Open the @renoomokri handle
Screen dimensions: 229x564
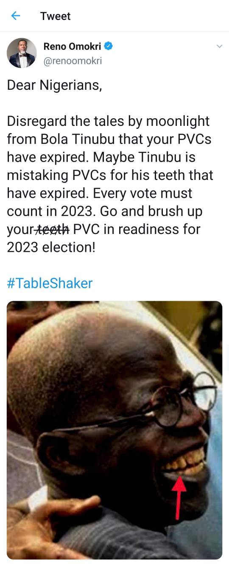tap(73, 61)
